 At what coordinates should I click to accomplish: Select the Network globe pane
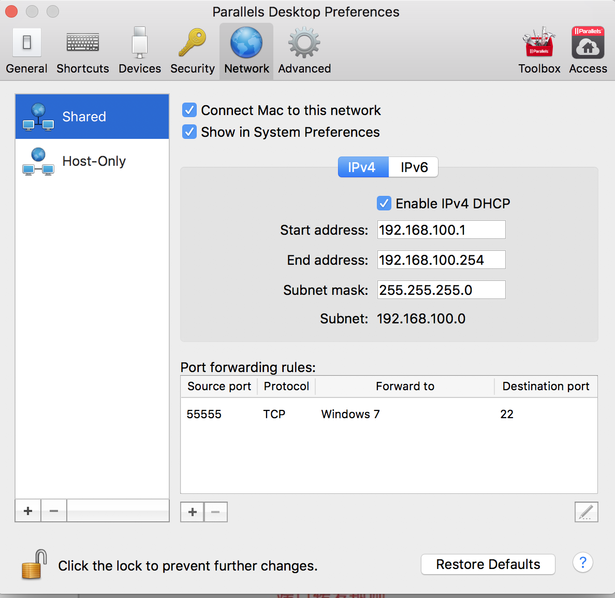[246, 51]
